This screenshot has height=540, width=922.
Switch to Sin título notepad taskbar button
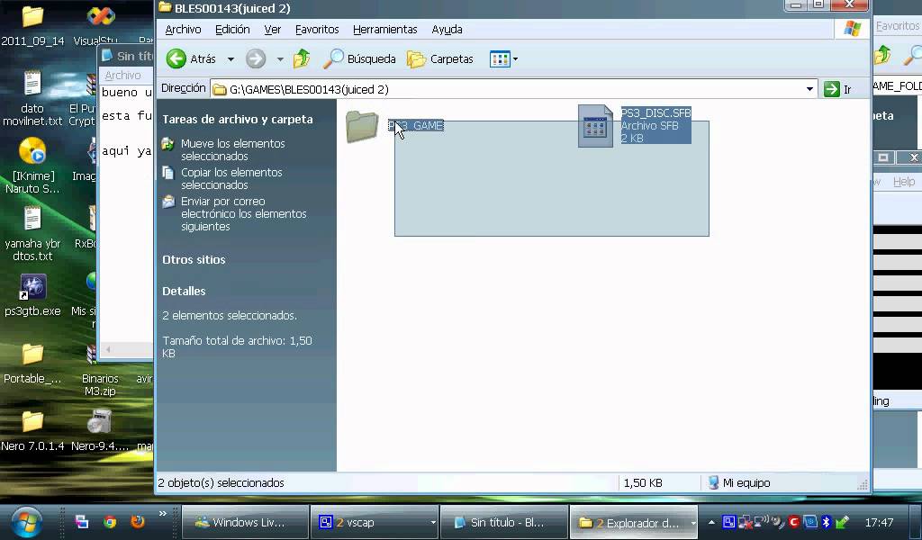pyautogui.click(x=504, y=522)
